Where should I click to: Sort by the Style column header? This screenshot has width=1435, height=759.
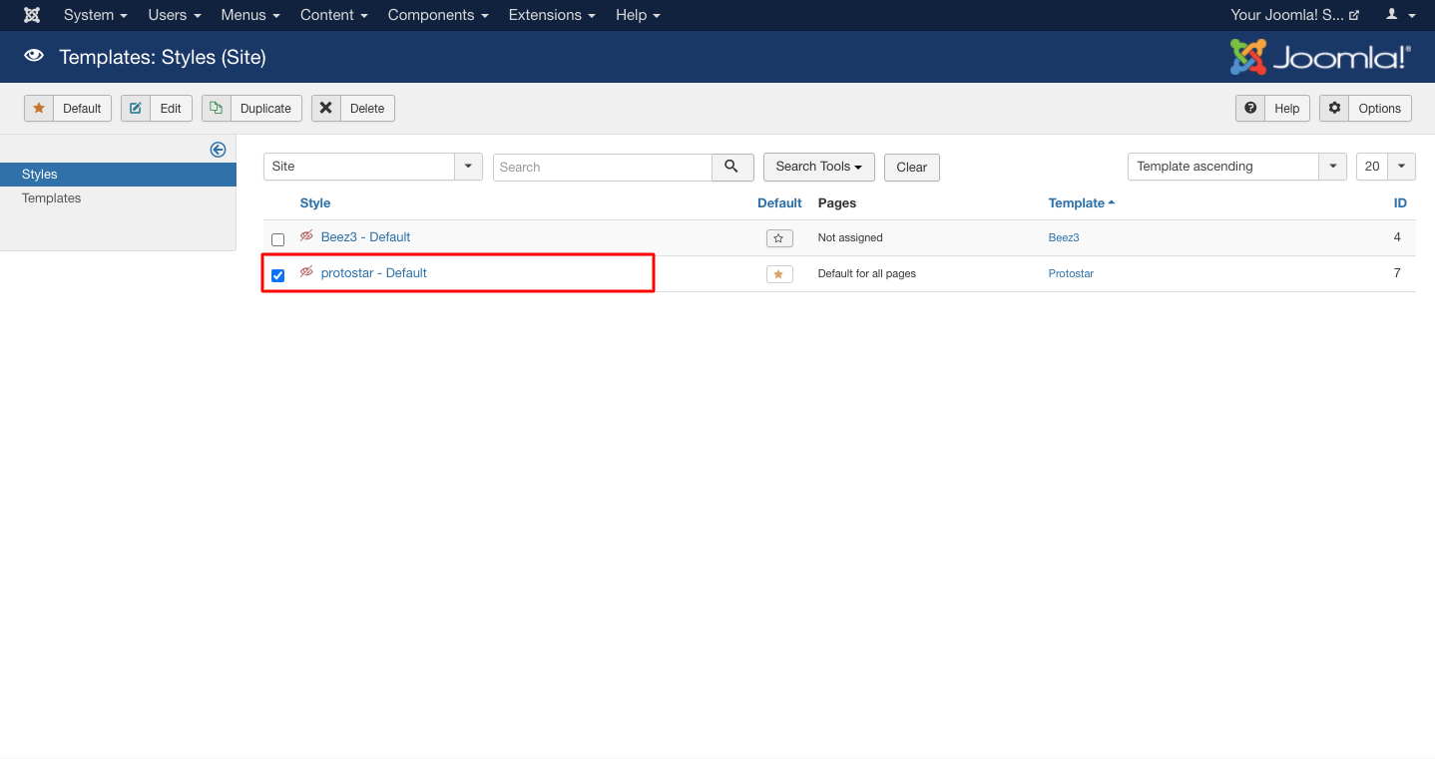[315, 202]
